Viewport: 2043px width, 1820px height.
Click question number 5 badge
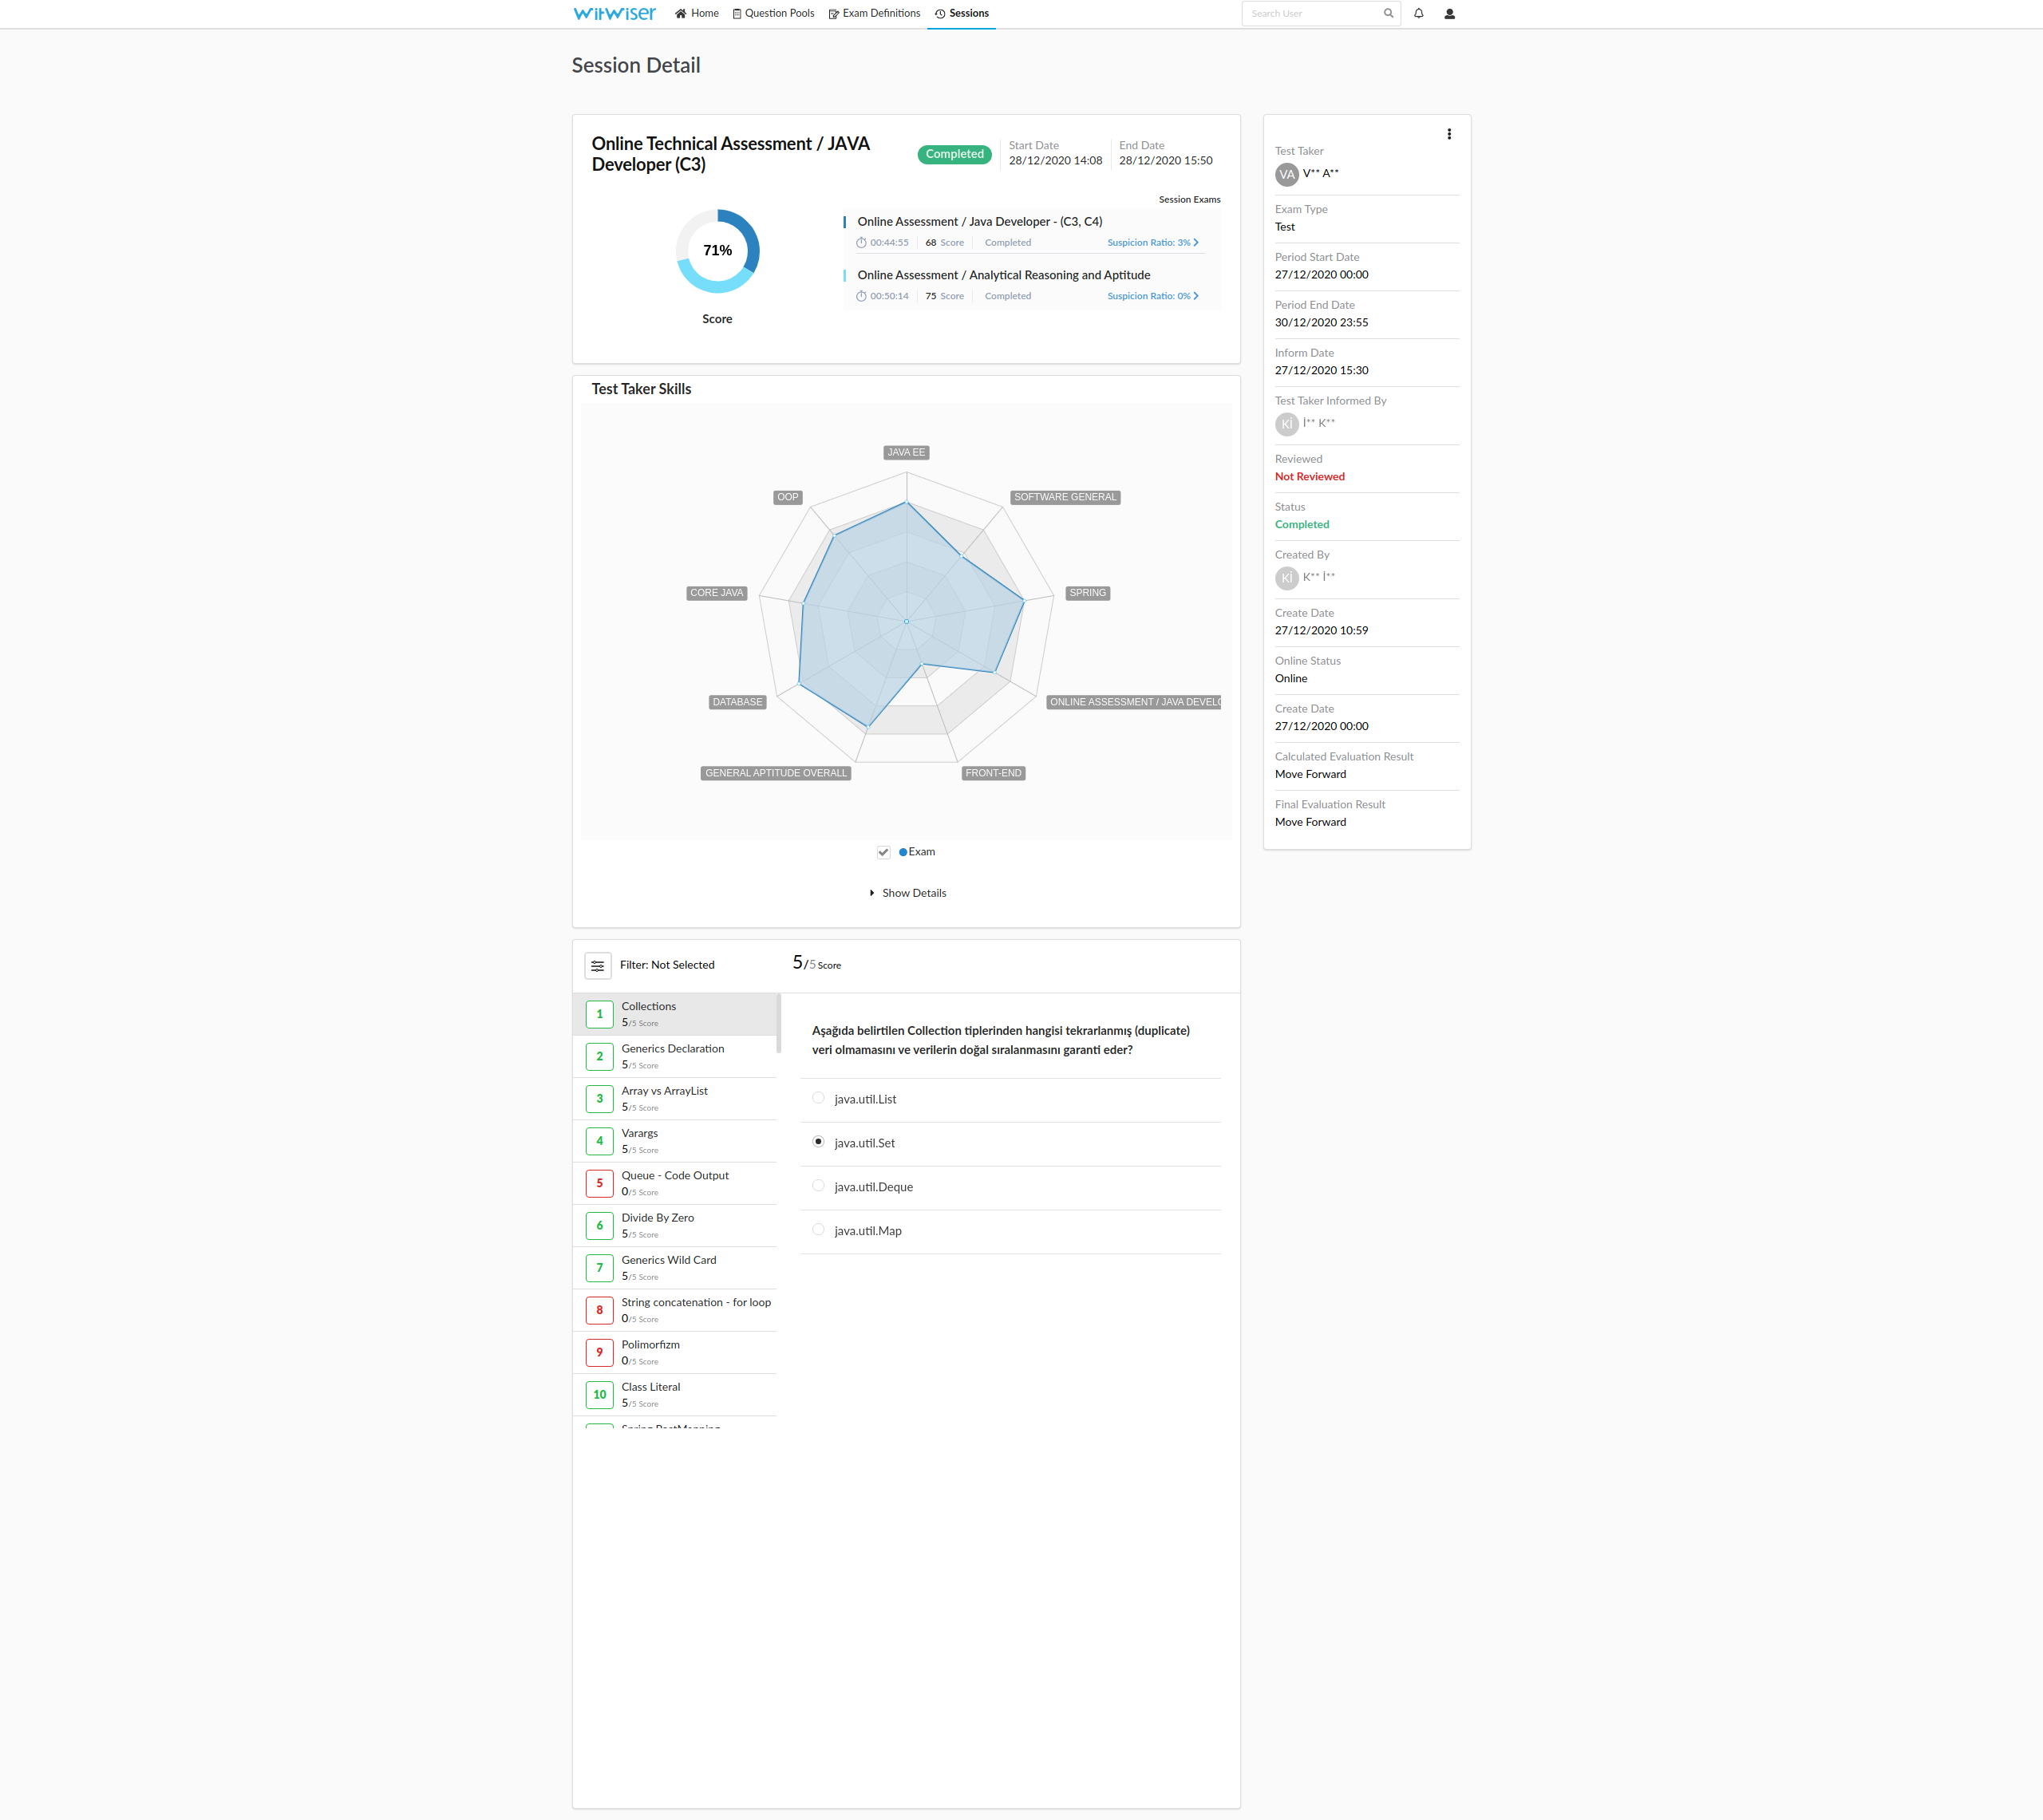pos(599,1183)
